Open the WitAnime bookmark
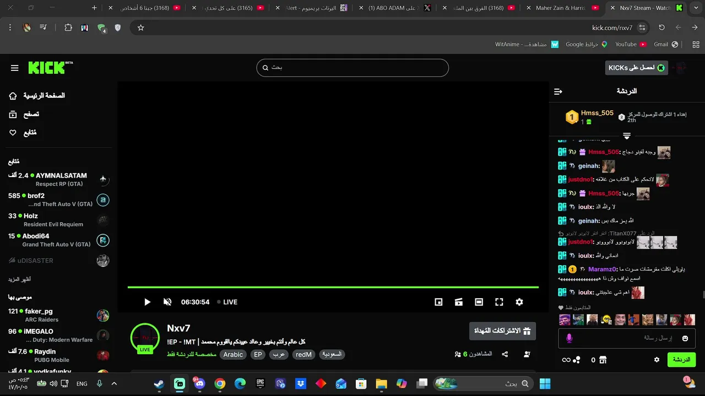The height and width of the screenshot is (396, 705). [x=527, y=44]
